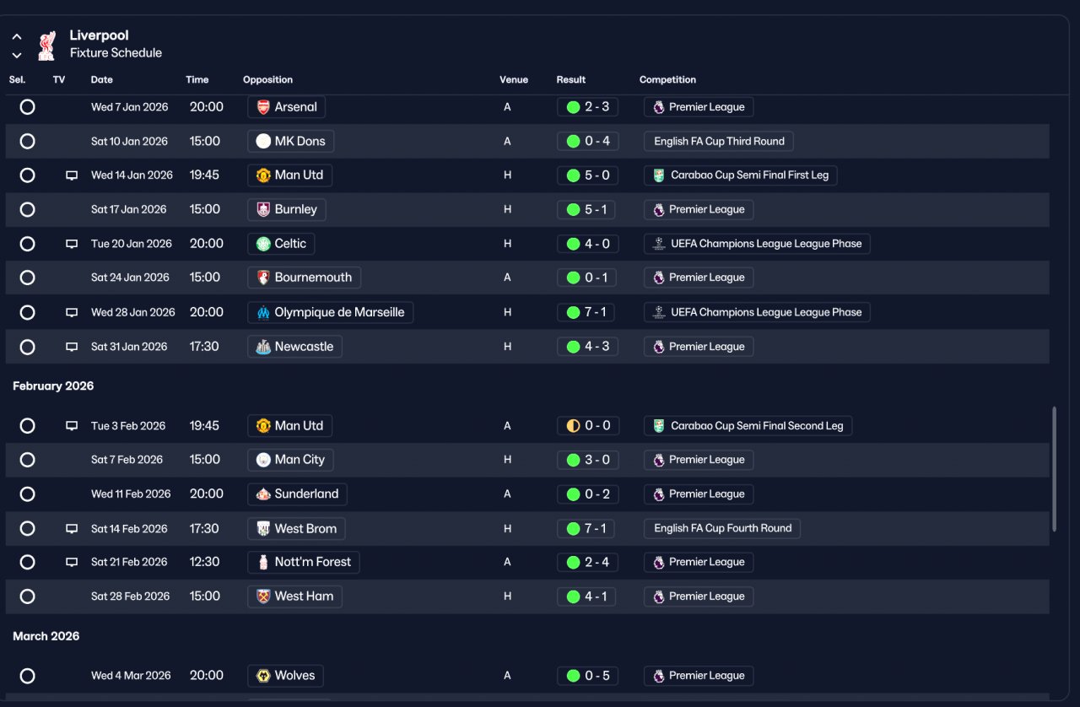Viewport: 1080px width, 707px height.
Task: Open MK Dons opposition team button
Action: coord(290,141)
